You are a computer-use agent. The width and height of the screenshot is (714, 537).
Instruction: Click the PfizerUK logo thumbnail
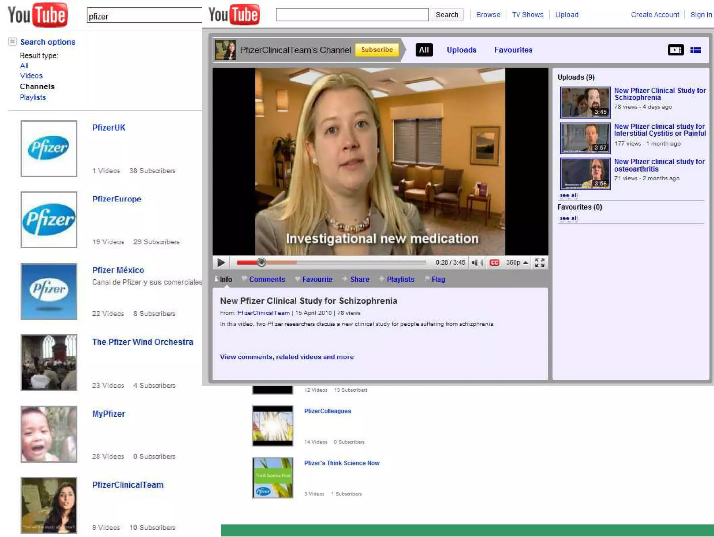(49, 149)
